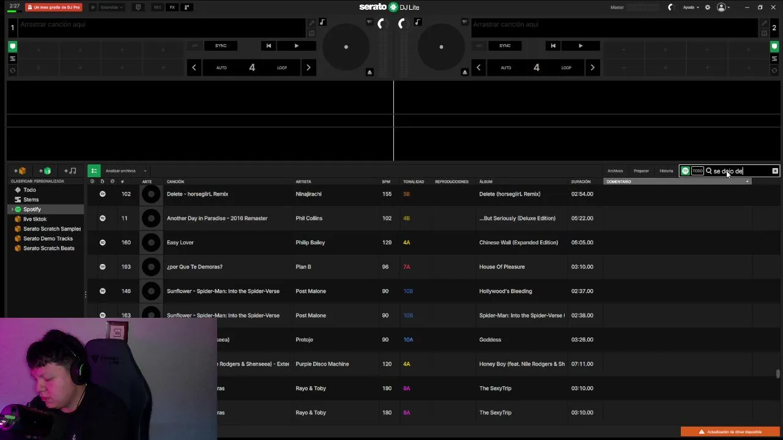This screenshot has height=440, width=783.
Task: Enable SYNC on deck 2
Action: (505, 45)
